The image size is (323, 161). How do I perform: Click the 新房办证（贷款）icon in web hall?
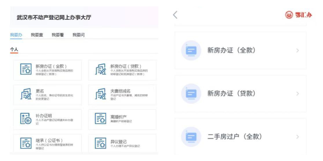100,69
